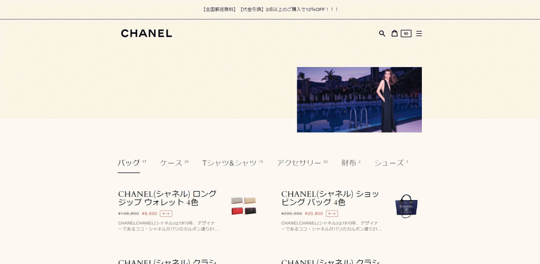Click the free shipping announcement banner

click(270, 10)
